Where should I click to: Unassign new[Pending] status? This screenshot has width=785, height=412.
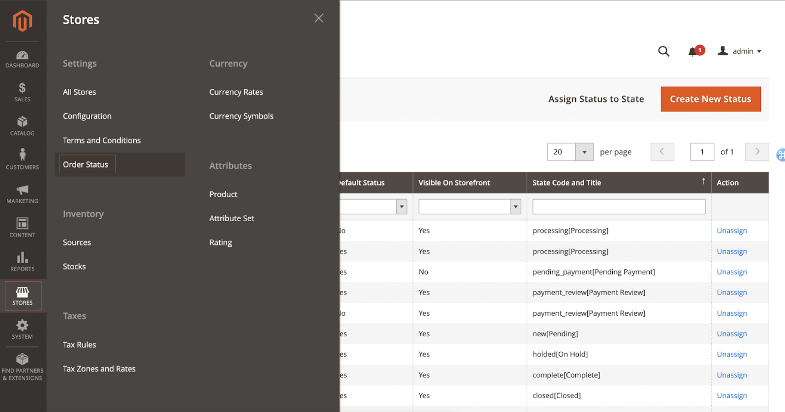click(732, 334)
